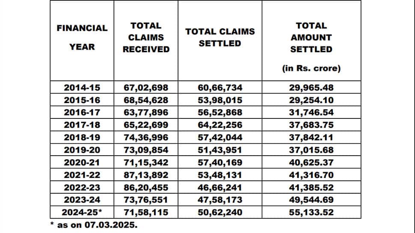This screenshot has height=233, width=415.
Task: Select the 2015-16 year cell
Action: 82,100
